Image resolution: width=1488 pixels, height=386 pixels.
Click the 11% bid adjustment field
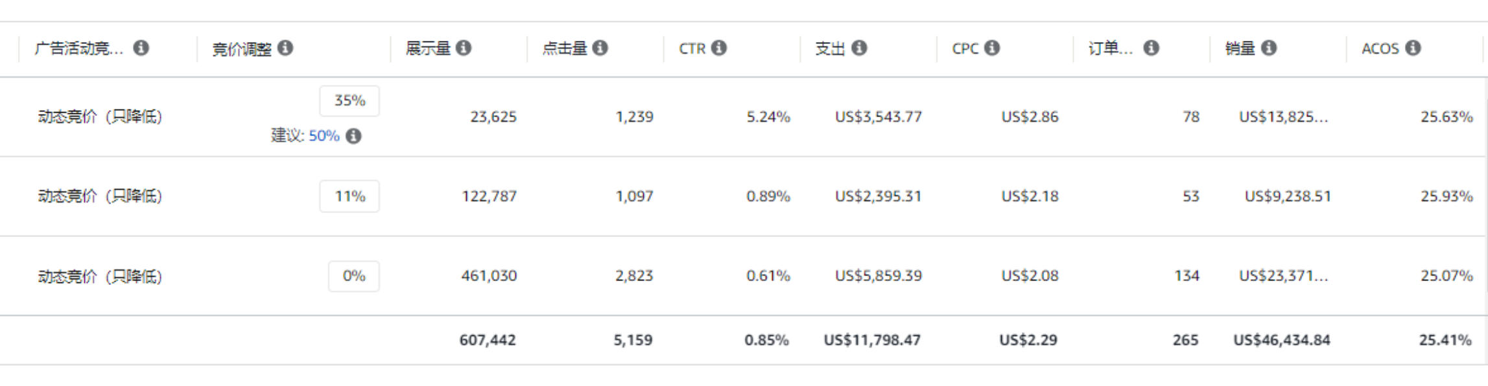349,196
